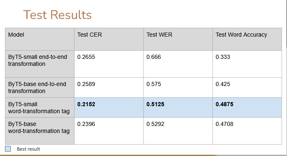
Task: Select the Test WER header cell
Action: pos(178,39)
